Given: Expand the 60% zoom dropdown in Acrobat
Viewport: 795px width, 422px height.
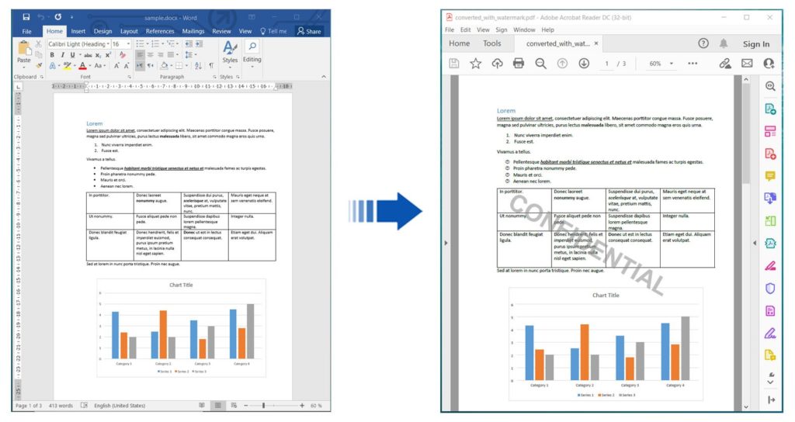Looking at the screenshot, I should 670,64.
